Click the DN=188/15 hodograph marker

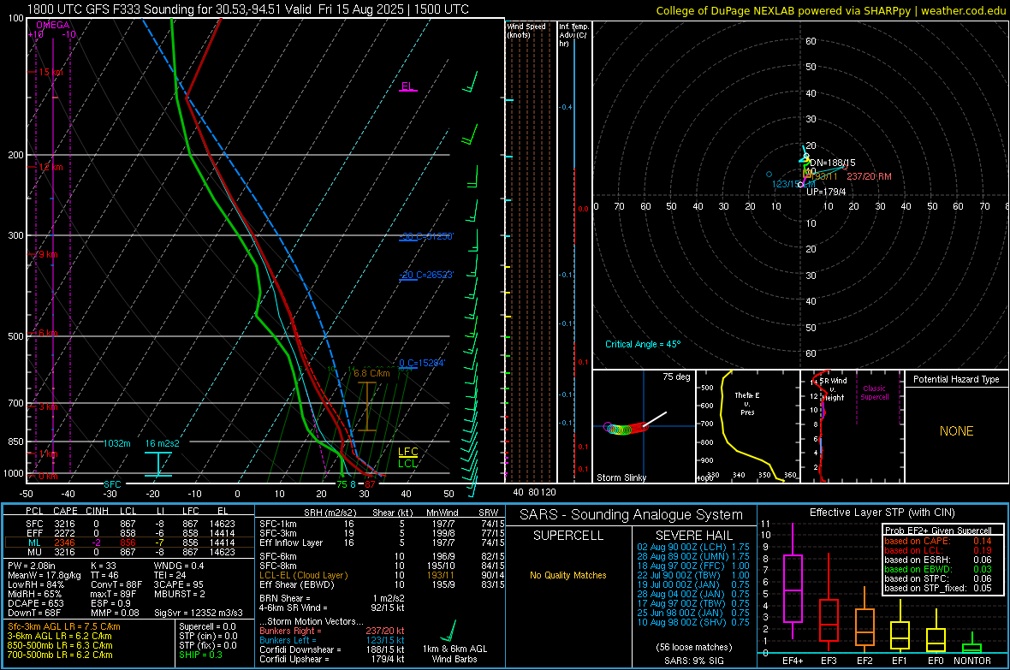coord(832,163)
